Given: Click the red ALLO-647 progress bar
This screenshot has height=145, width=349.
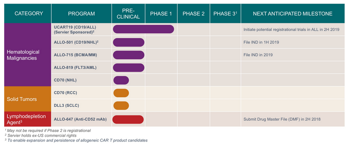Looking at the screenshot, I should click(128, 120).
